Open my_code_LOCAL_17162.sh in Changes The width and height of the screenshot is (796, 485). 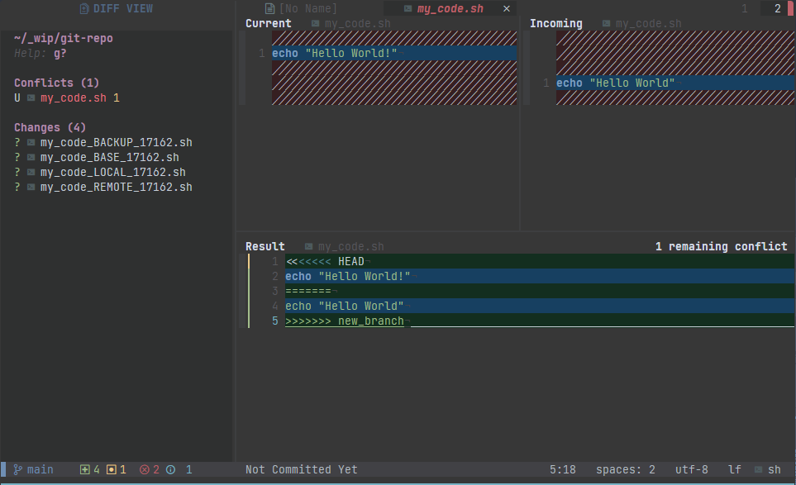[113, 172]
